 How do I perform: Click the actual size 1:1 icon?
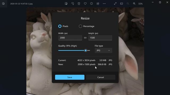[122, 3]
